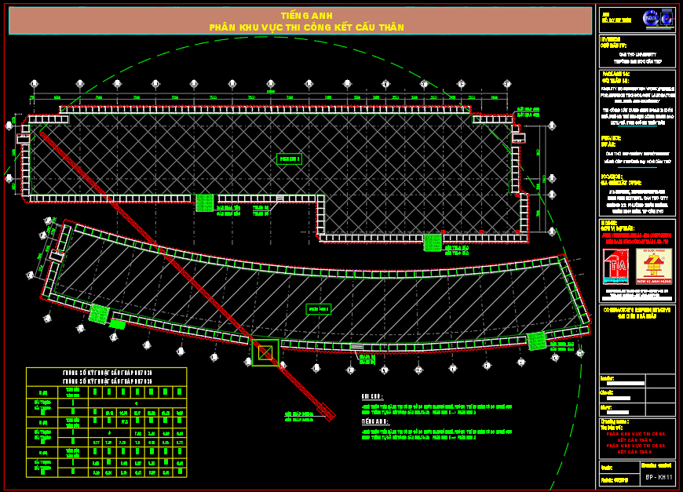This screenshot has width=683, height=492.
Task: Click the first grid axis bubble at top-left
Action: click(34, 84)
